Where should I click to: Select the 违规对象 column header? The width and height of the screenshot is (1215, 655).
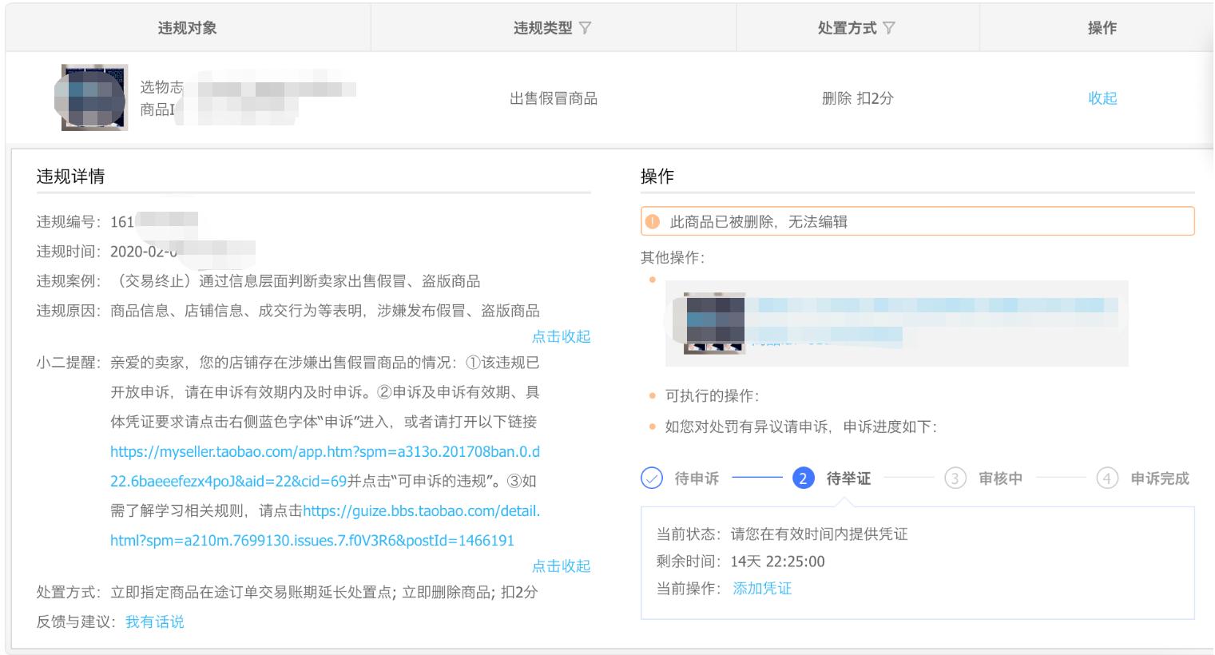point(188,27)
